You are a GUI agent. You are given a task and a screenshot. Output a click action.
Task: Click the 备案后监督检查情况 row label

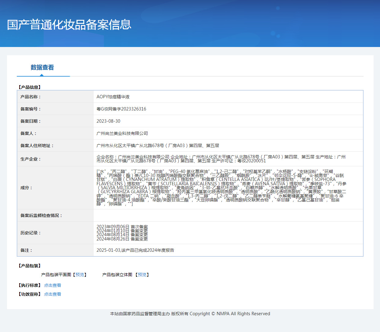click(41, 215)
